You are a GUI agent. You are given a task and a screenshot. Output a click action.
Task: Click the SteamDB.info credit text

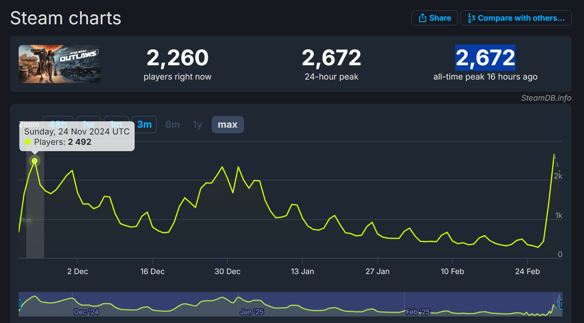click(x=546, y=98)
